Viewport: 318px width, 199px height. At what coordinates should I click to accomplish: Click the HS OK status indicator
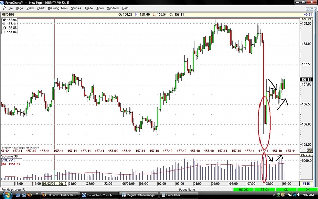pyautogui.click(x=243, y=189)
